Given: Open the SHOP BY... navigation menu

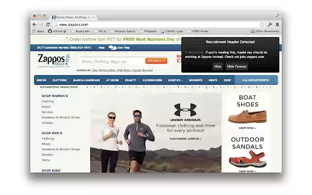Looking at the screenshot, I should tap(175, 80).
